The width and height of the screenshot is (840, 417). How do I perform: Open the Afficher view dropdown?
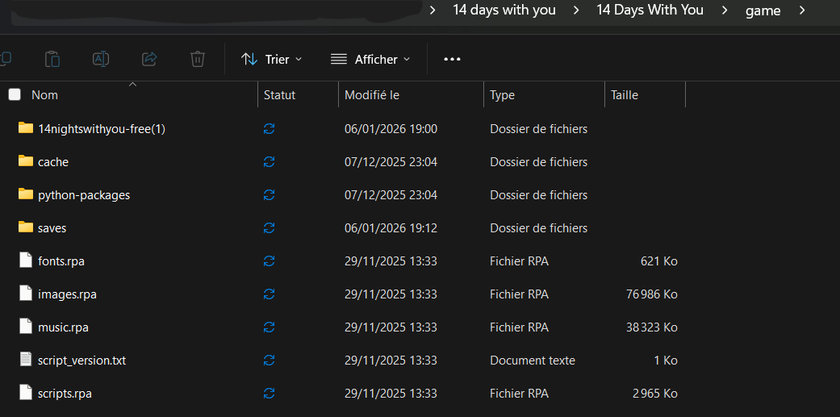point(370,59)
